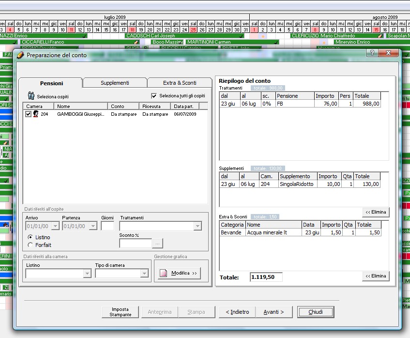The height and width of the screenshot is (338, 410).
Task: Click the Minervino Enrico booking in the planner
Action: 371,42
